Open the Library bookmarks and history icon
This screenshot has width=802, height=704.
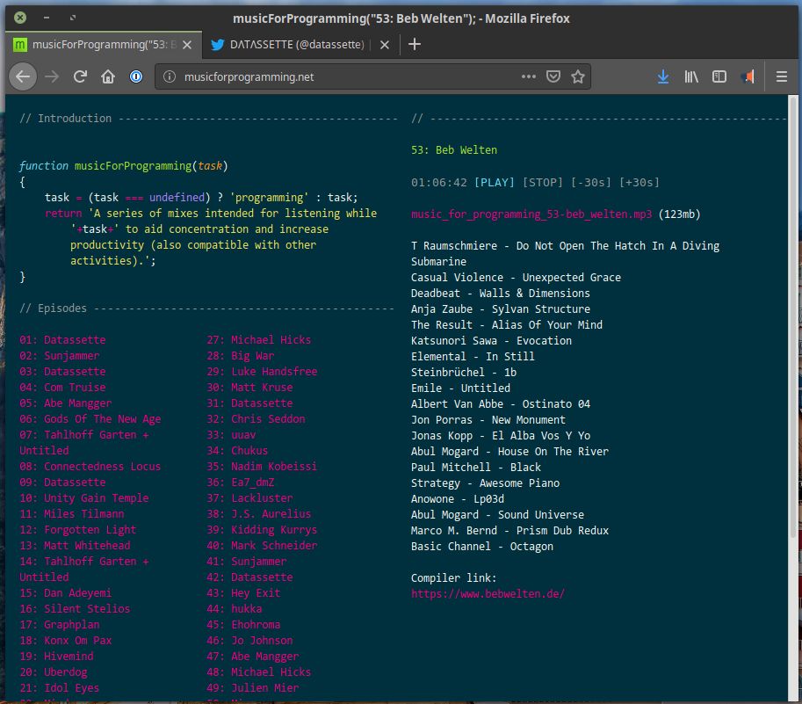(x=692, y=76)
